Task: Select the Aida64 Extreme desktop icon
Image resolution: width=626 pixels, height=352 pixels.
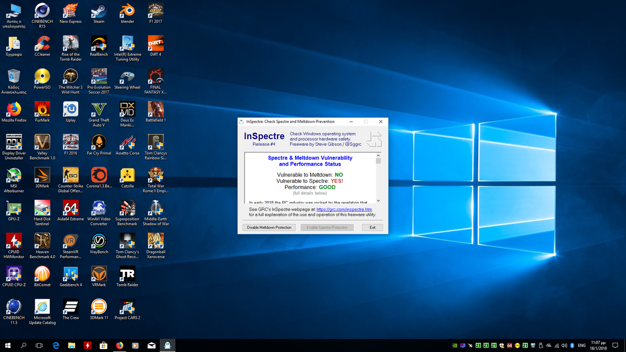Action: (70, 210)
